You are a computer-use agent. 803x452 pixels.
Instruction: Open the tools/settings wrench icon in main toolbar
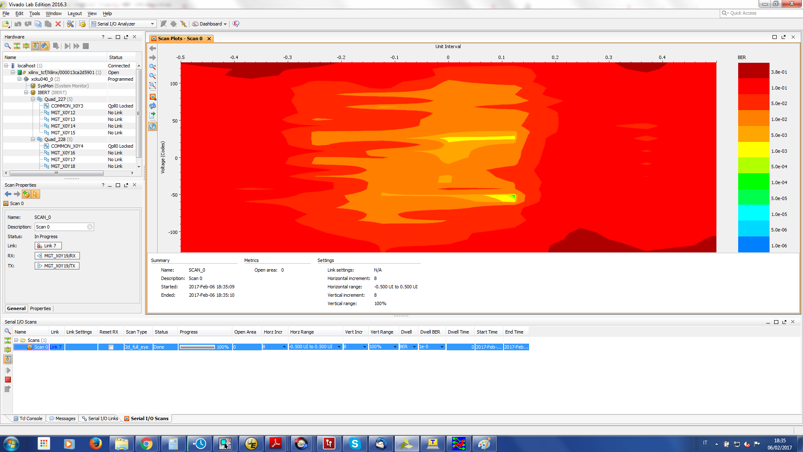pyautogui.click(x=70, y=24)
